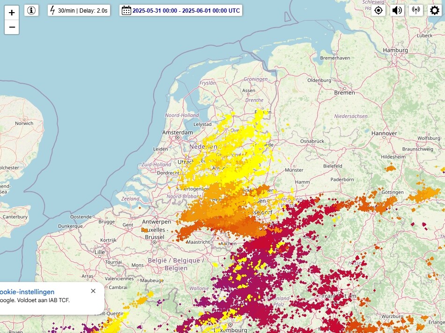This screenshot has width=445, height=333.
Task: Click the Bremen city label
Action: [344, 93]
